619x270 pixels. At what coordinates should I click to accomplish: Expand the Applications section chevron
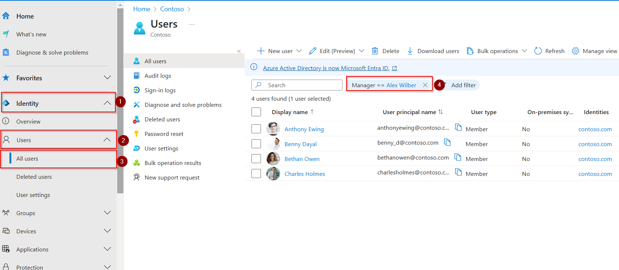click(x=107, y=249)
